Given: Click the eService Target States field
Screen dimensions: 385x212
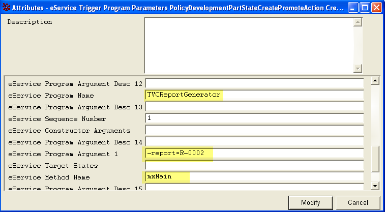Looking at the screenshot, I should 254,165.
